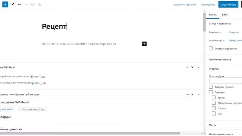Screen dimensions: 242x136
Task: Open the block inserter plus button in top toolbar
Action: 5,5
